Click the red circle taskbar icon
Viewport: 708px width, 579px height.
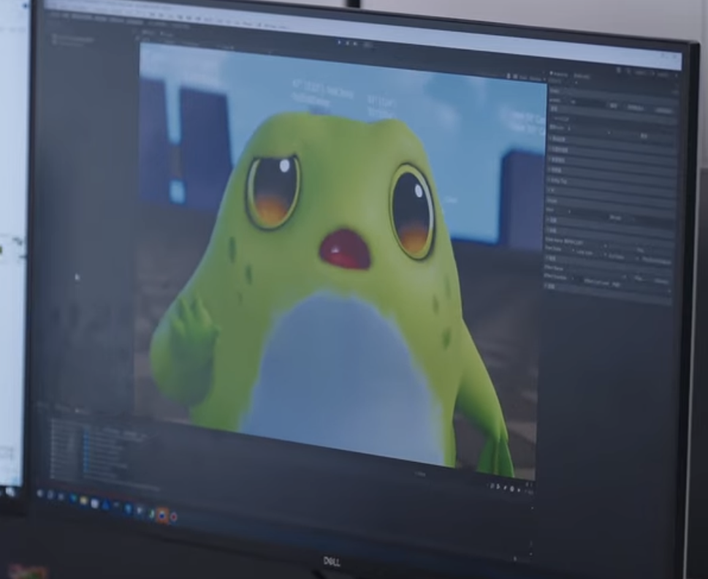174,517
